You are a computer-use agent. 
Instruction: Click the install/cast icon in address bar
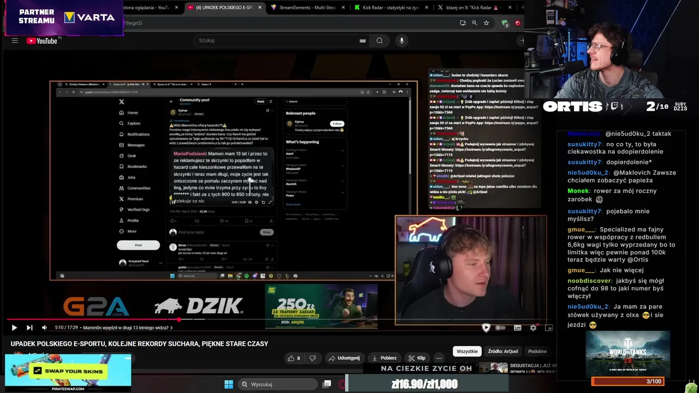pyautogui.click(x=463, y=23)
